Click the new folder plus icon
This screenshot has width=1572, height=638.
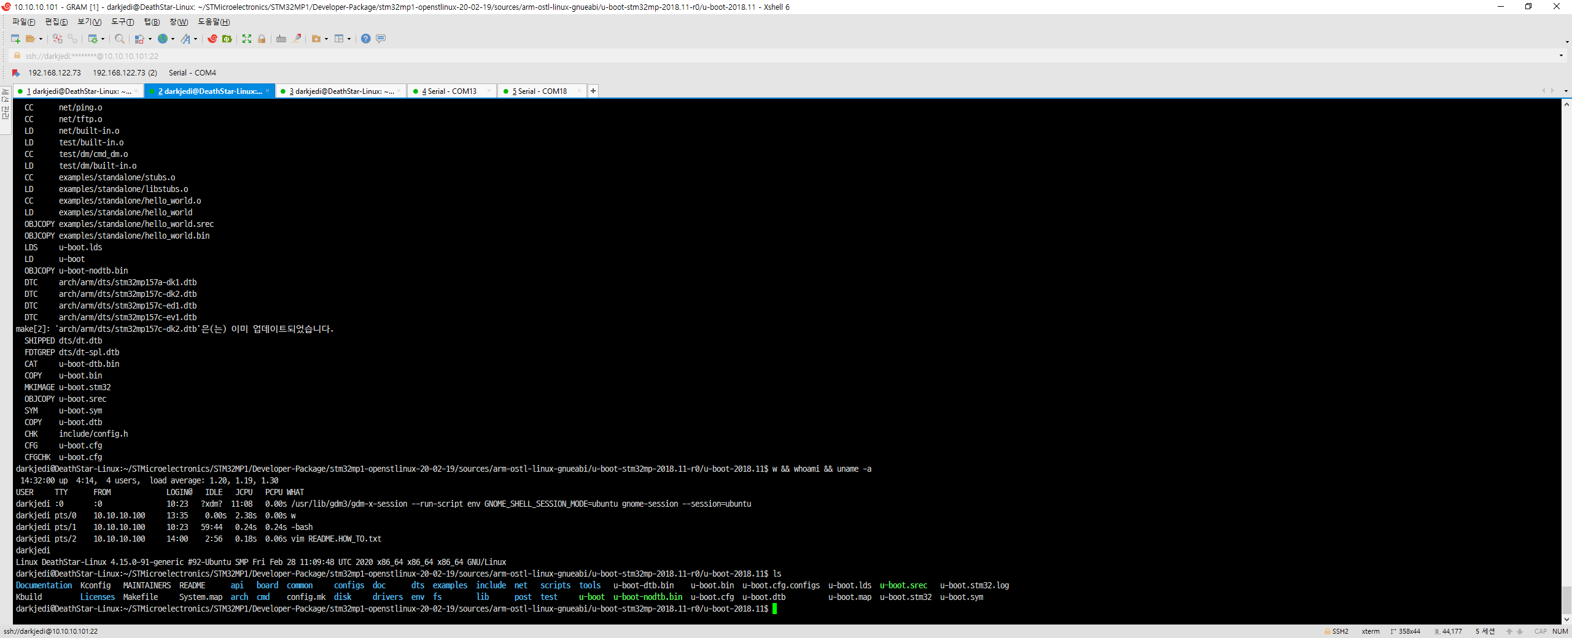click(x=316, y=39)
